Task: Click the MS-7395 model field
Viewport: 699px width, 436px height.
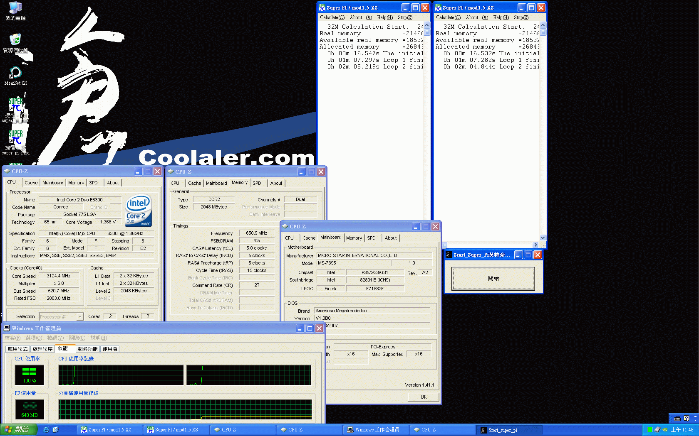Action: tap(354, 263)
